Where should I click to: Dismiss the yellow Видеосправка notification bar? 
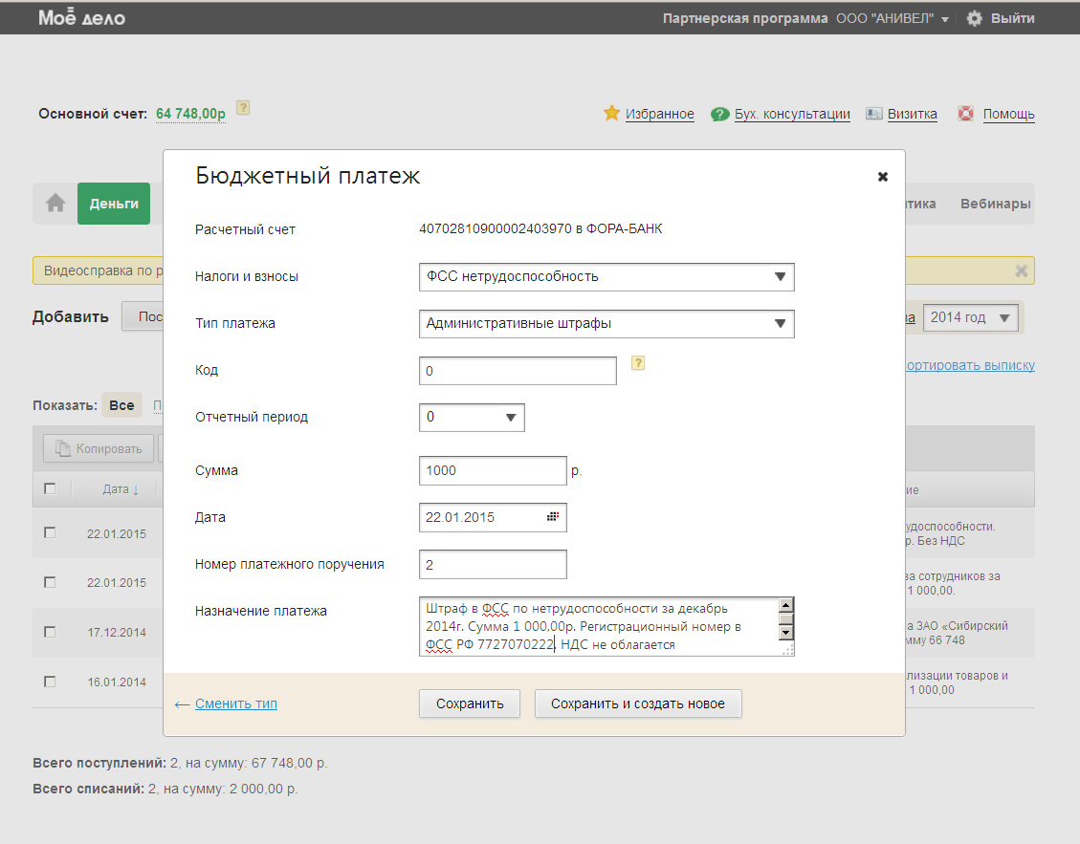(1021, 271)
